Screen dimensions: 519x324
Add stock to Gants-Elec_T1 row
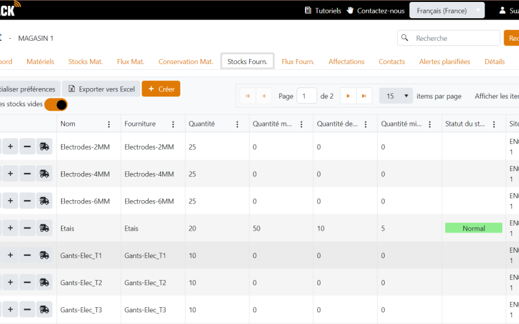10,255
